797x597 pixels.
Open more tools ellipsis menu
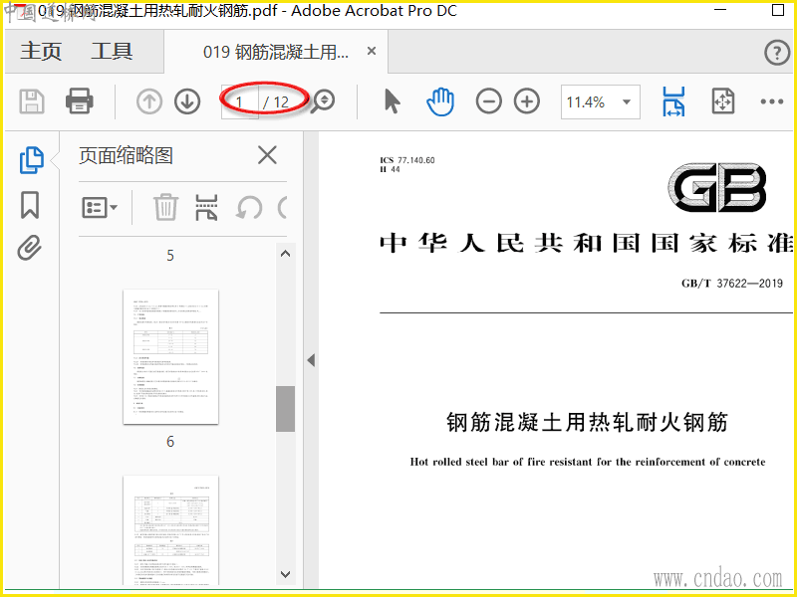[771, 101]
